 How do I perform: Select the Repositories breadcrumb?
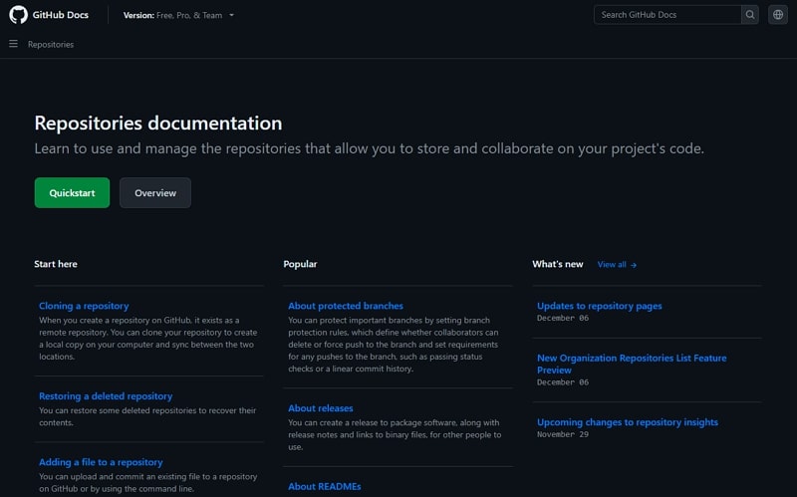(51, 44)
